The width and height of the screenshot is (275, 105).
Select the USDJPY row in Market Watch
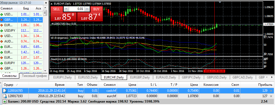tap(21, 31)
